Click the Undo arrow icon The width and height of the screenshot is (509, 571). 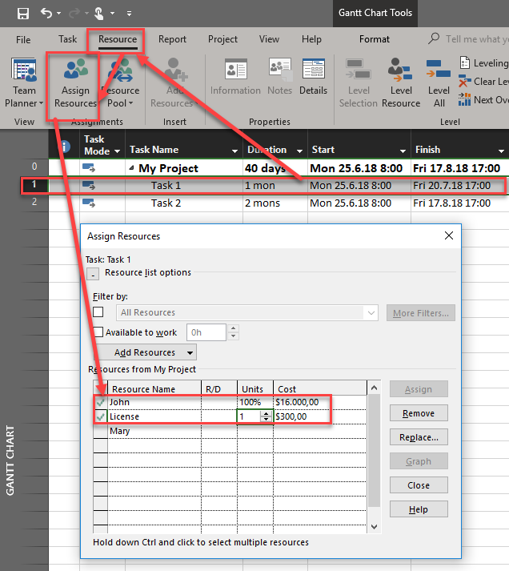coord(47,14)
